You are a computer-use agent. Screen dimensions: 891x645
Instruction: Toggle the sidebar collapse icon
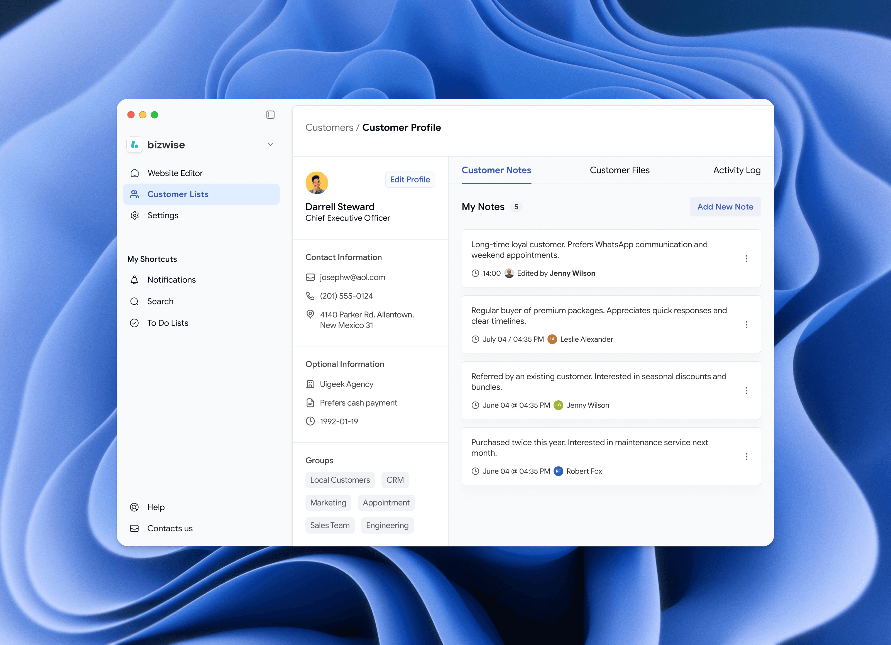[x=270, y=114]
